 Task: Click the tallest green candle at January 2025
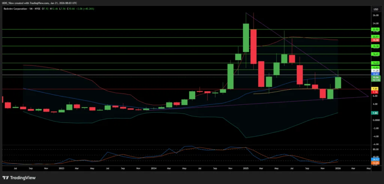246,38
